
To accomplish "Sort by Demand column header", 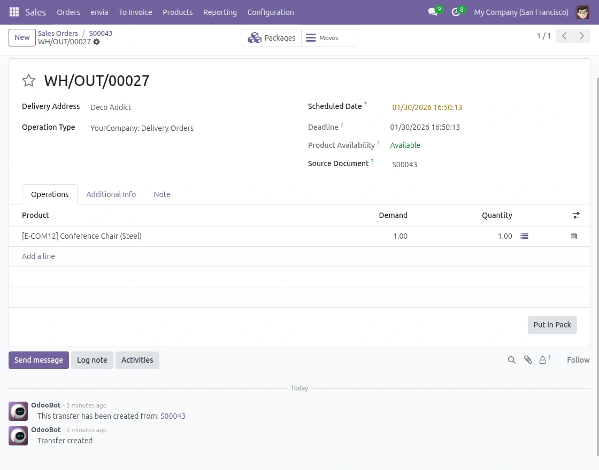I will pyautogui.click(x=393, y=215).
